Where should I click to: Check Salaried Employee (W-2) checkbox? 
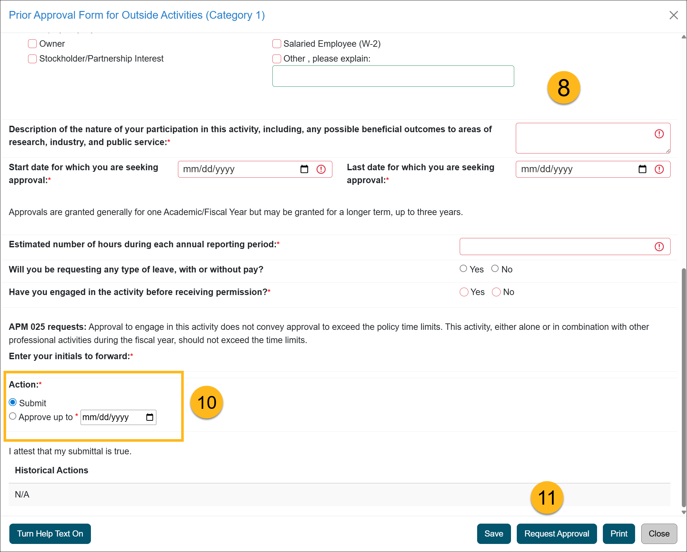tap(277, 44)
